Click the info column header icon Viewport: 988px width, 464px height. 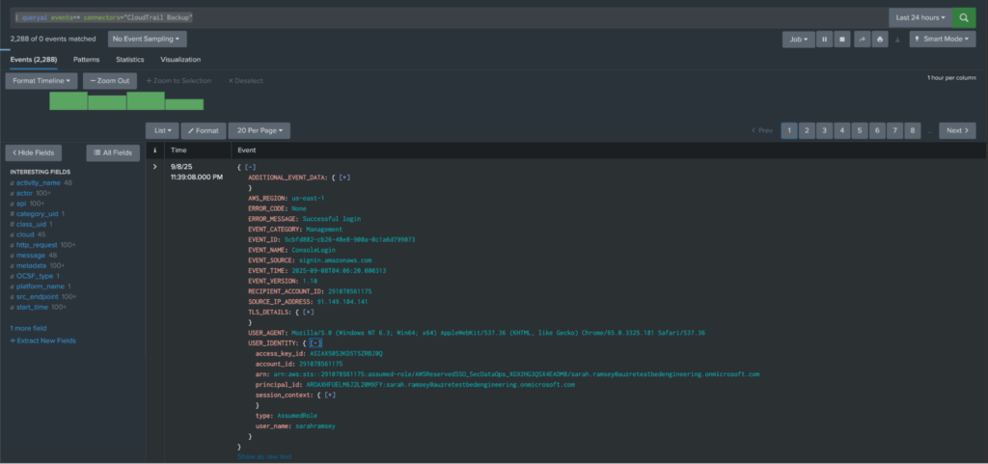[155, 150]
